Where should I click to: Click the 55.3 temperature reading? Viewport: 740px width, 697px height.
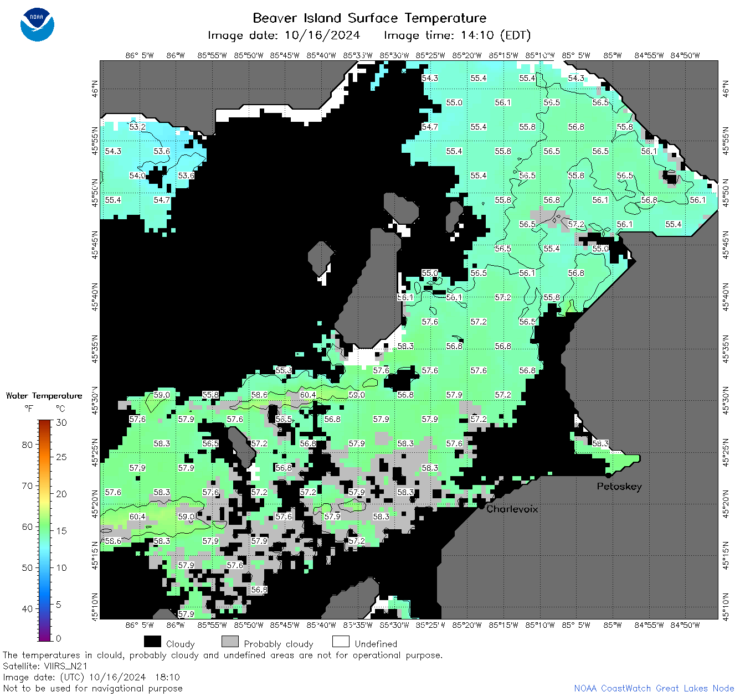tap(284, 370)
